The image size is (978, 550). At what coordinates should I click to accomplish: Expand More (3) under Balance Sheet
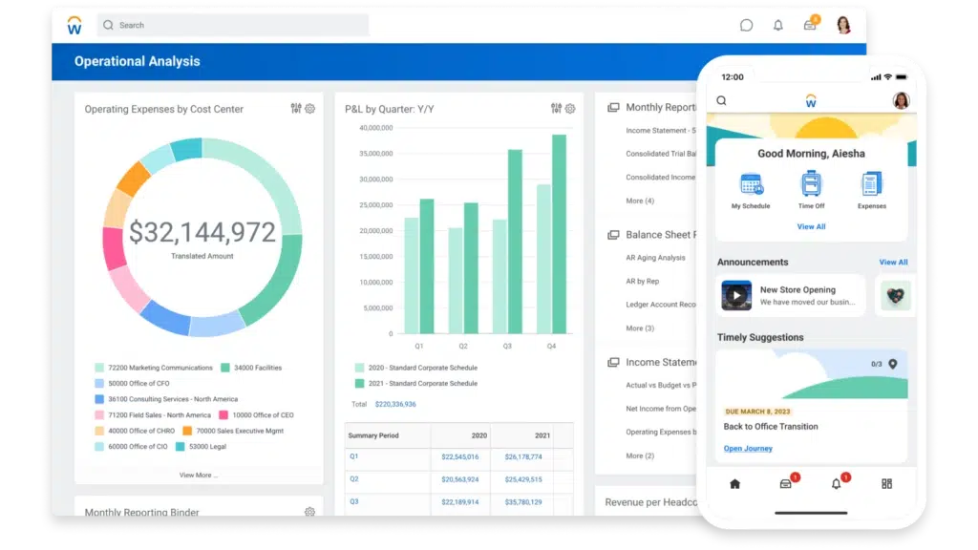click(640, 328)
